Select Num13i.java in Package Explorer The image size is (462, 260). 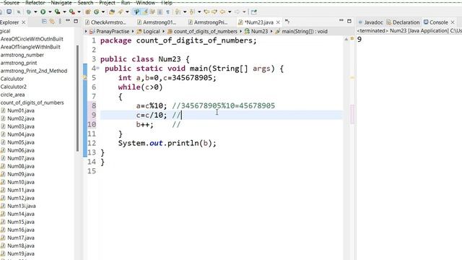point(22,206)
